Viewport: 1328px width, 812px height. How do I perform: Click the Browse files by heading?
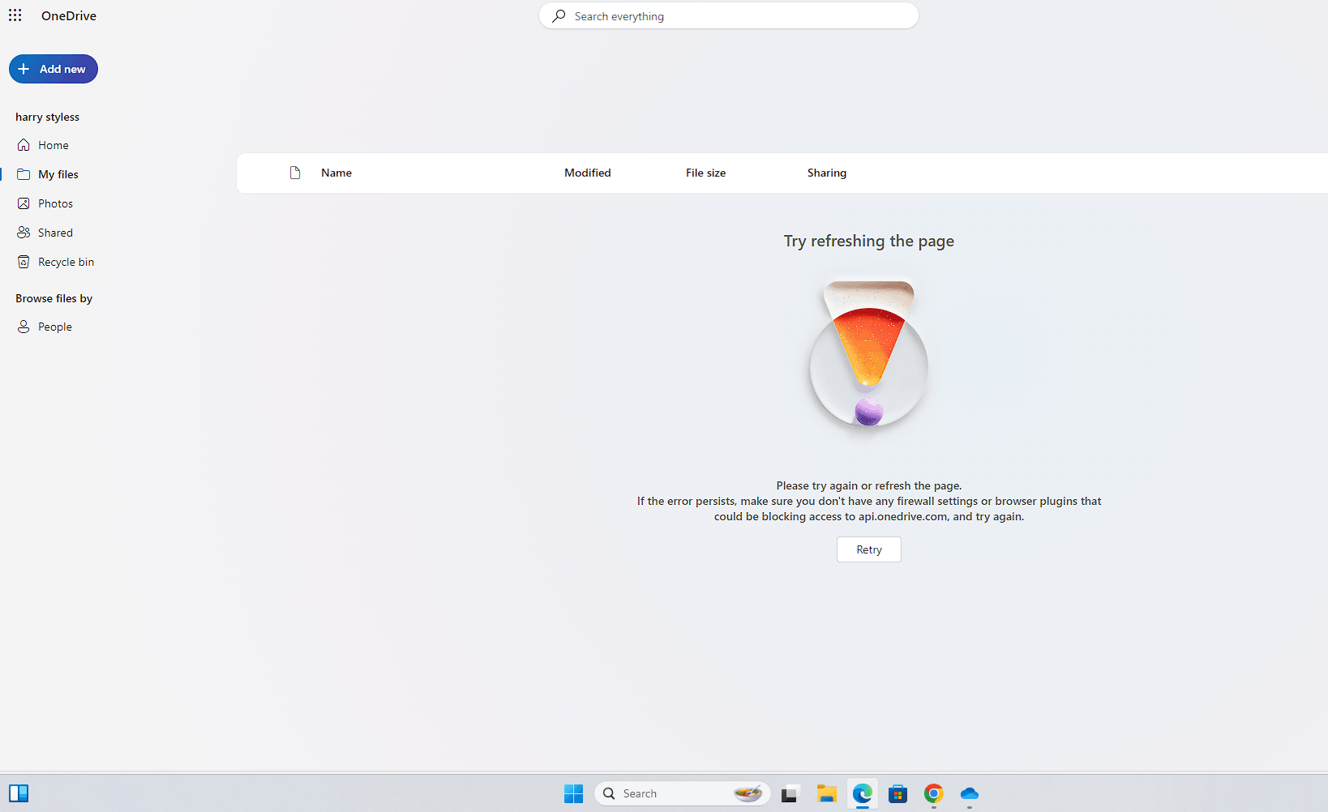pos(54,298)
